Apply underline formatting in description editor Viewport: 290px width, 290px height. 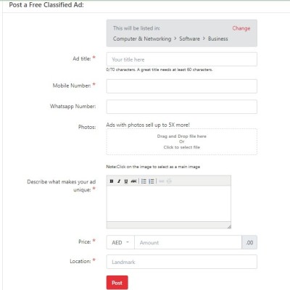point(126,181)
